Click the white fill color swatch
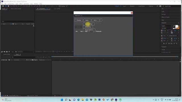Viewport: 182px width, 102px height. [177, 26]
